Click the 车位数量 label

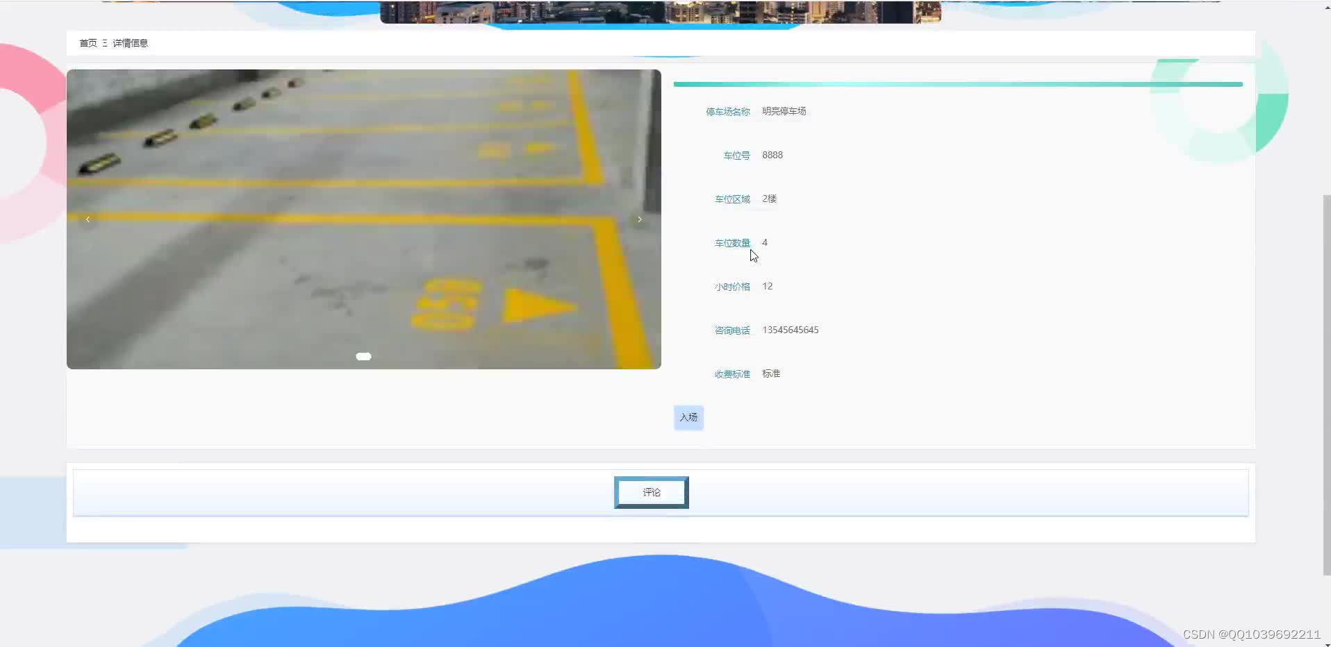point(732,243)
